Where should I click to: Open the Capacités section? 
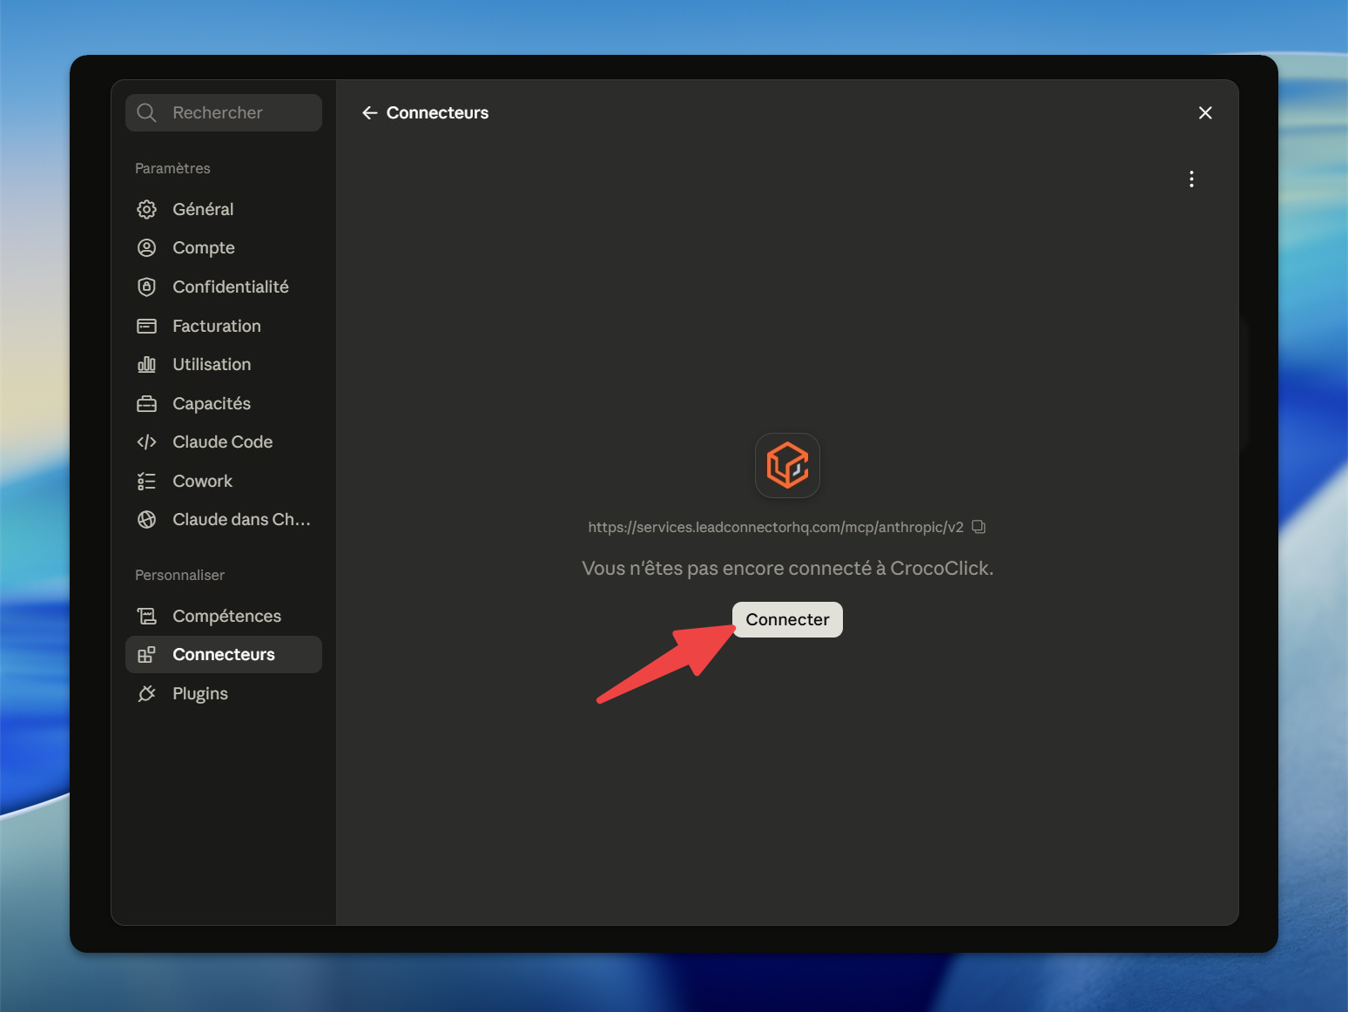[224, 403]
